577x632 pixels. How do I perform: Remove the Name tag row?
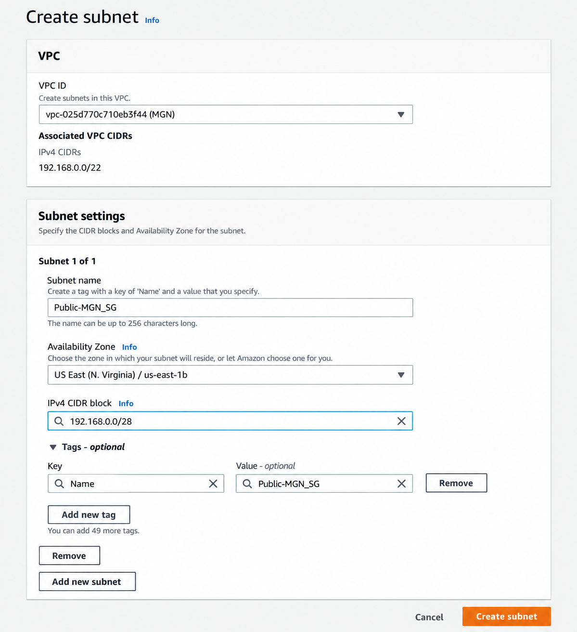pyautogui.click(x=456, y=483)
